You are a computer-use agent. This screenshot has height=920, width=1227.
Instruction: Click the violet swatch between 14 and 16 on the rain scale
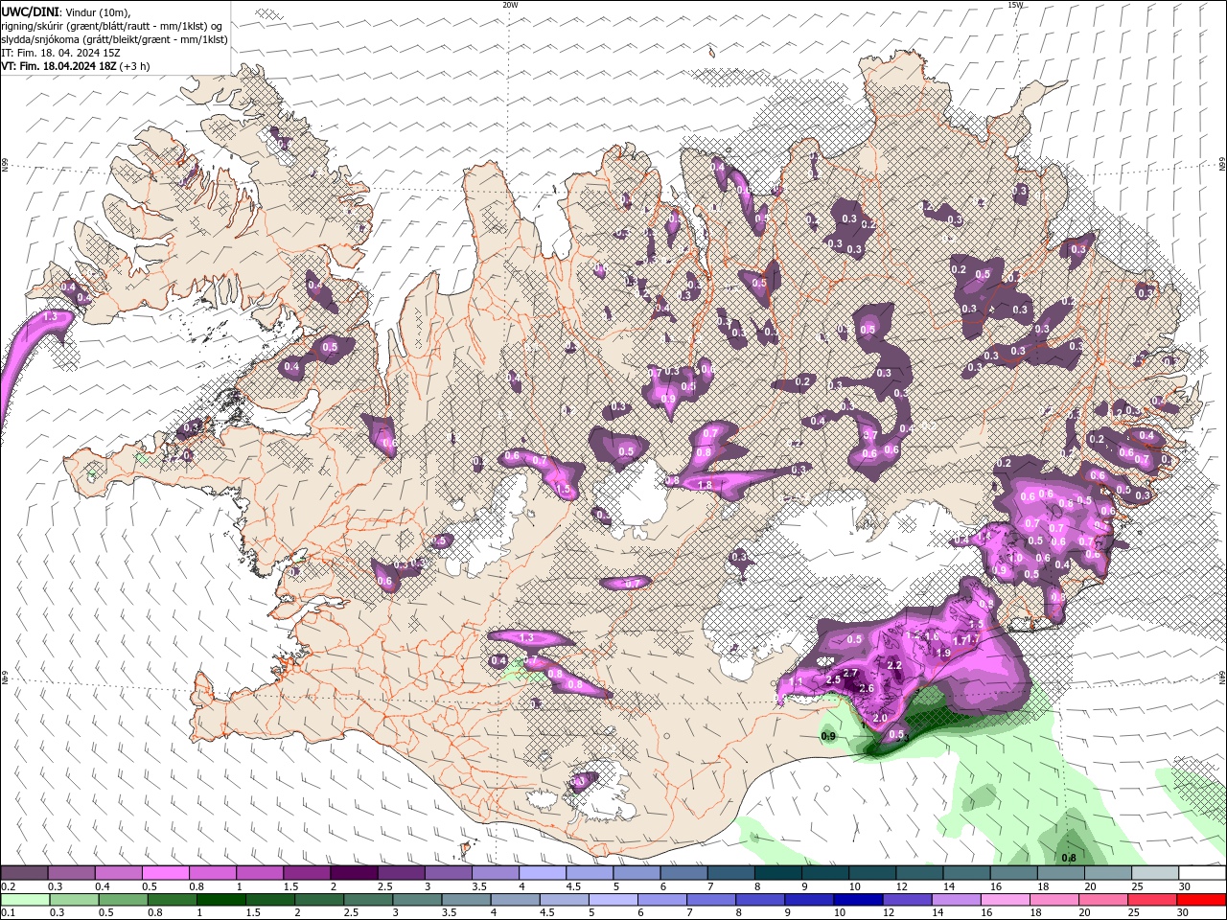pyautogui.click(x=956, y=900)
